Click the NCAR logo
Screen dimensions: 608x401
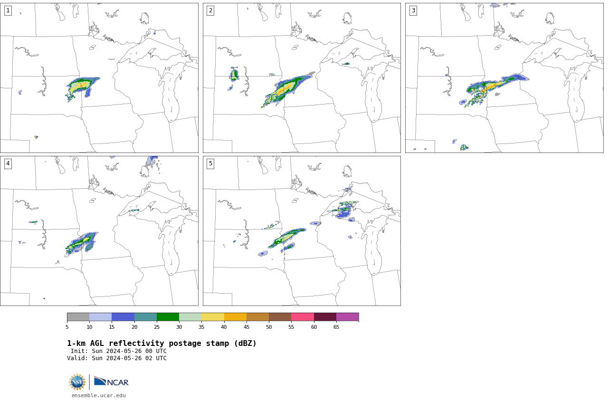[111, 382]
